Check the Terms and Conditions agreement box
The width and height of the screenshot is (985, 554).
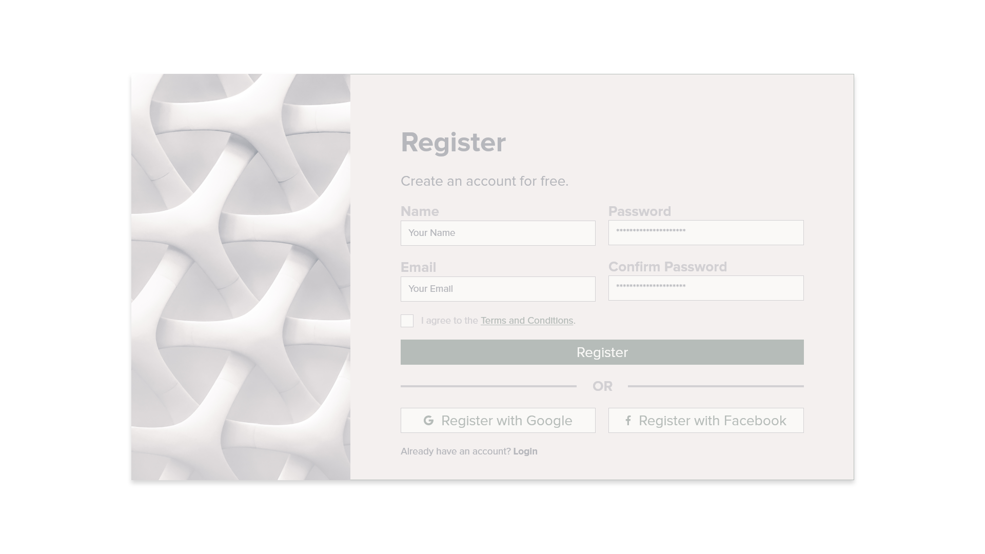[406, 320]
